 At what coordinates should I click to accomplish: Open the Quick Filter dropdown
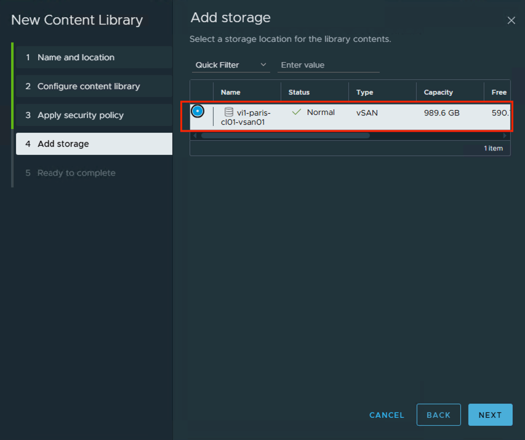(x=231, y=65)
